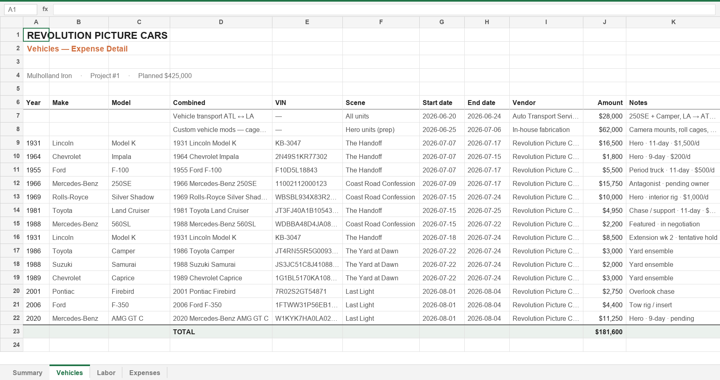Click the Pontiac make cell
Image resolution: width=720 pixels, height=380 pixels.
79,291
